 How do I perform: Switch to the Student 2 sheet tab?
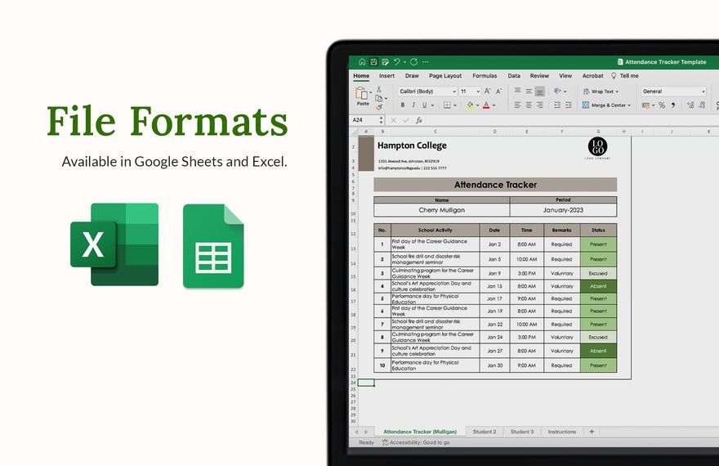[x=485, y=432]
